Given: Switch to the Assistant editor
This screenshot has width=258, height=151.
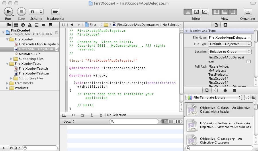Looking at the screenshot, I should click(196, 12).
